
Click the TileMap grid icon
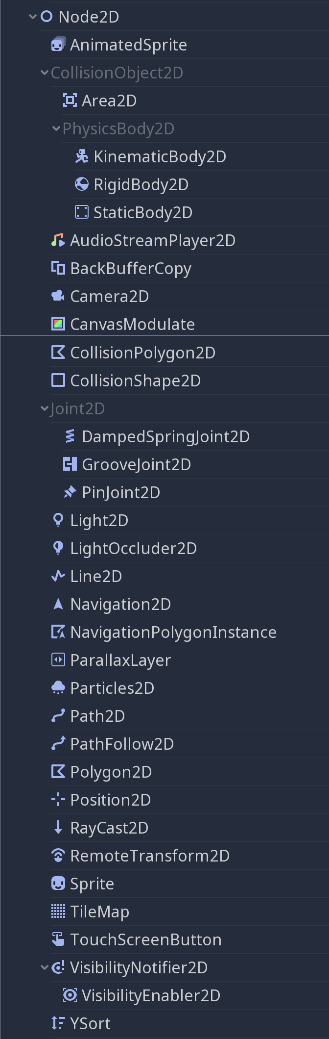click(58, 912)
